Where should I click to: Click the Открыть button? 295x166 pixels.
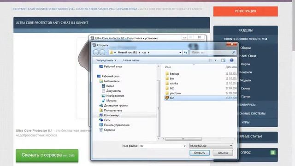coord(200,153)
